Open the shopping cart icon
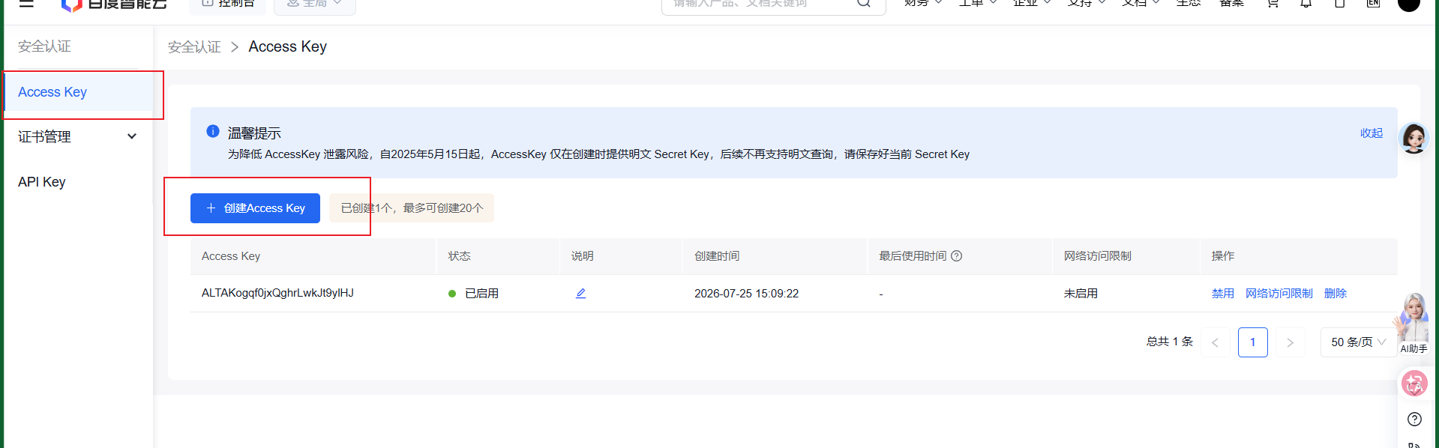The width and height of the screenshot is (1439, 448). pos(1273,3)
